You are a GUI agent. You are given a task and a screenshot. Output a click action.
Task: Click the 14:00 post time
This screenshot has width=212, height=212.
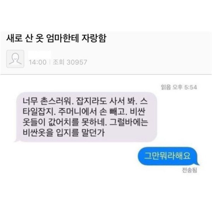pos(37,62)
